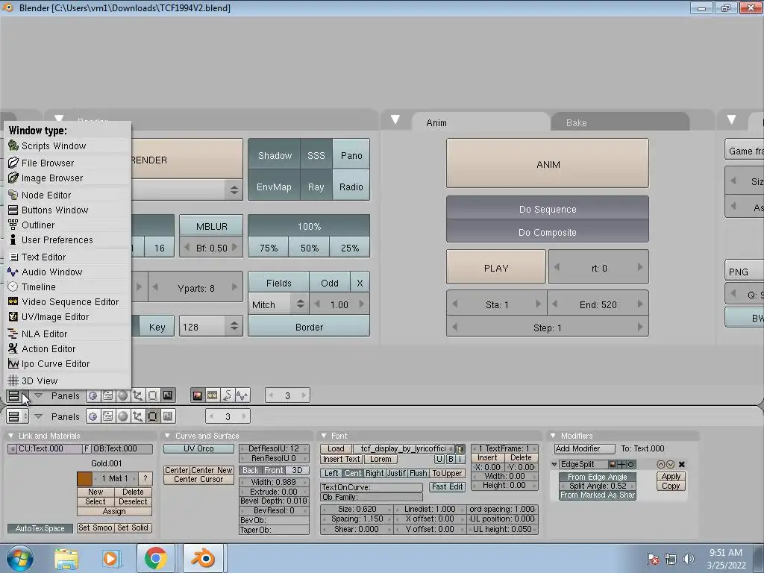Collapse the Modifiers panel
Screen dimensions: 764x573
[553, 436]
